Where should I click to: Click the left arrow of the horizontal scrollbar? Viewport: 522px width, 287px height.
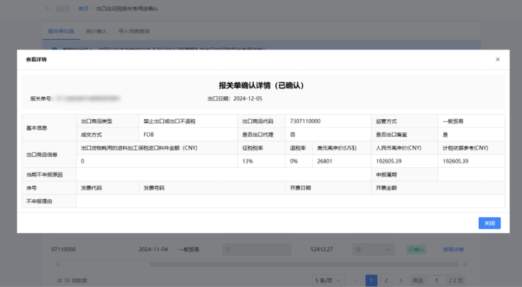[x=56, y=265]
